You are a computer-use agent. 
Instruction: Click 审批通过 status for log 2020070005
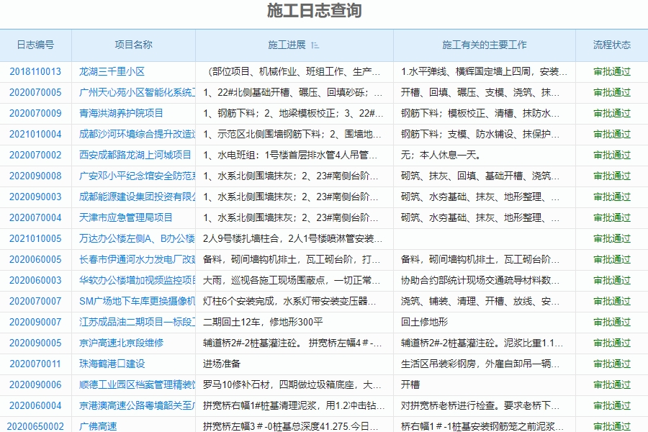point(611,91)
